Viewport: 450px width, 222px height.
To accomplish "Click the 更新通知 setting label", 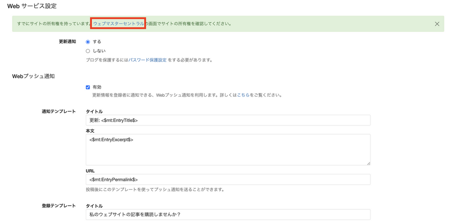I will pos(67,42).
